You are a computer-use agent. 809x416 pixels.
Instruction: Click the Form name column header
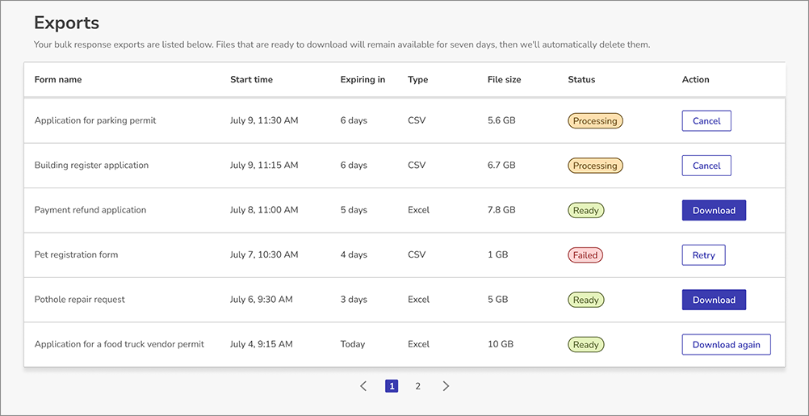coord(58,80)
